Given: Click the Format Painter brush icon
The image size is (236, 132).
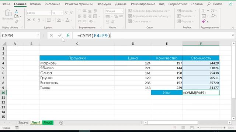Looking at the screenshot, I should click(17, 22).
